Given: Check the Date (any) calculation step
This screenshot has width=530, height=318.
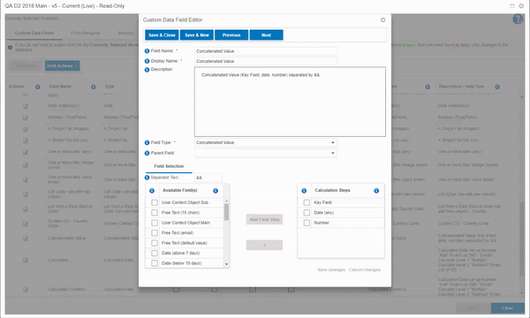Looking at the screenshot, I should click(x=307, y=213).
